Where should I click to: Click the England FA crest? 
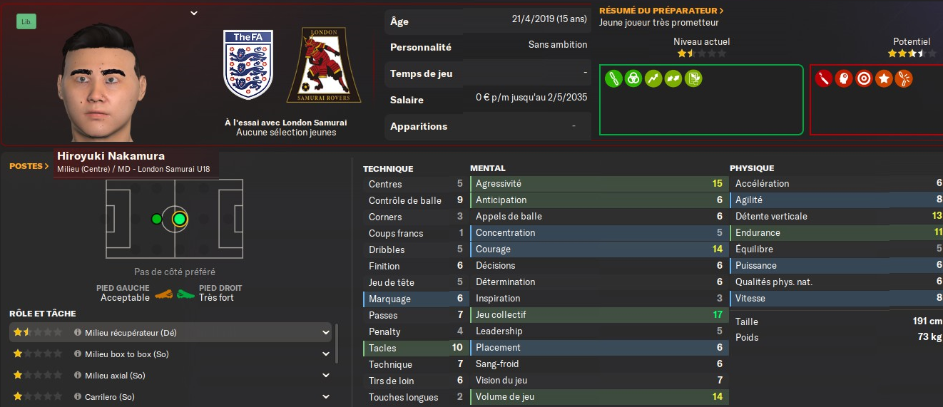point(248,64)
